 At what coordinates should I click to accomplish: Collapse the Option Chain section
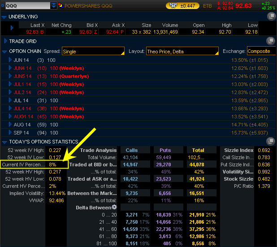tap(4, 52)
